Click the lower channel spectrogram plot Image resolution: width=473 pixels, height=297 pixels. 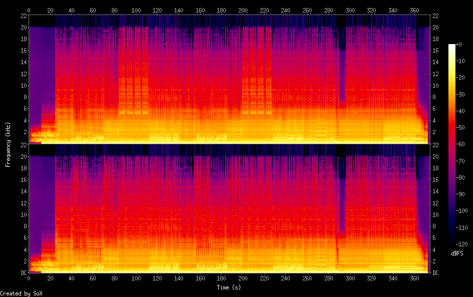click(x=229, y=208)
